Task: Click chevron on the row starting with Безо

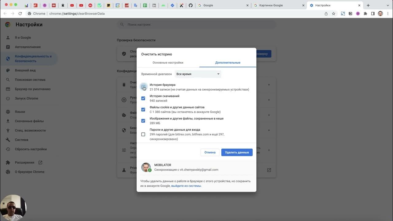Action: tap(269, 130)
